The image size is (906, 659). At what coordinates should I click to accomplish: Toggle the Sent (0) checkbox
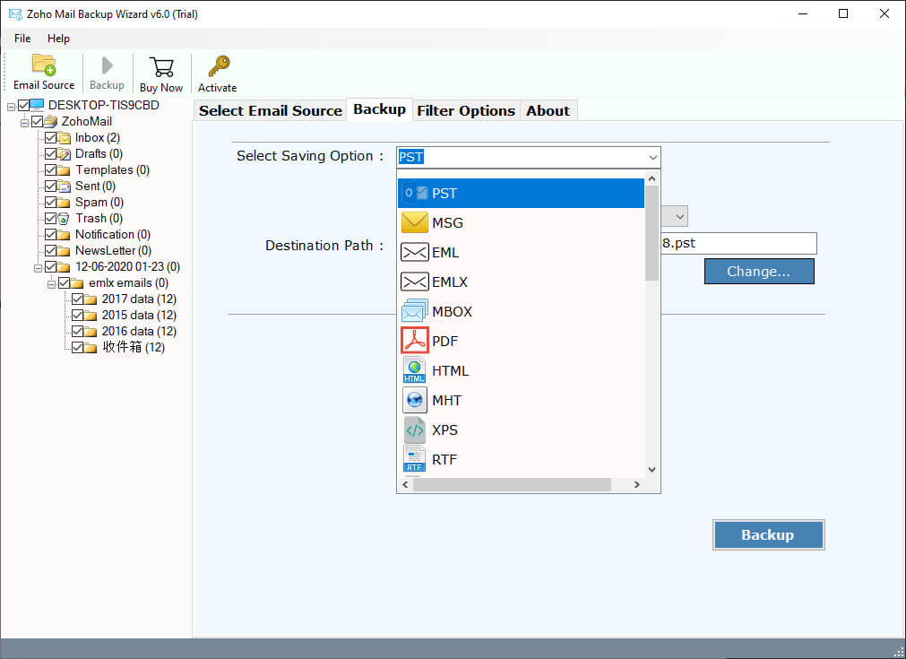click(x=50, y=186)
